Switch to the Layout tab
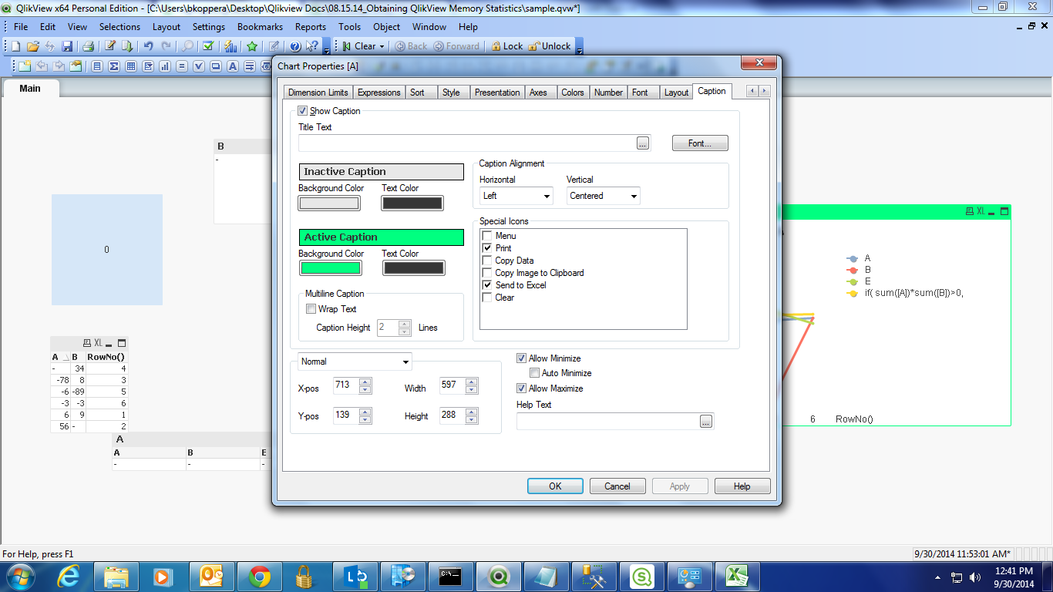Image resolution: width=1053 pixels, height=592 pixels. tap(676, 92)
